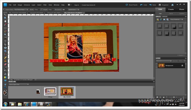Select the Paint Bucket tool
This screenshot has height=110, width=191.
click(x=5, y=74)
